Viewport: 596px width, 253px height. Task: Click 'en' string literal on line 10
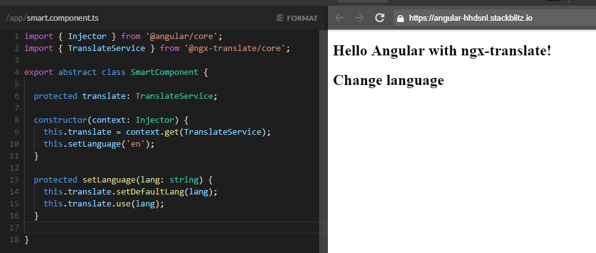pyautogui.click(x=135, y=144)
